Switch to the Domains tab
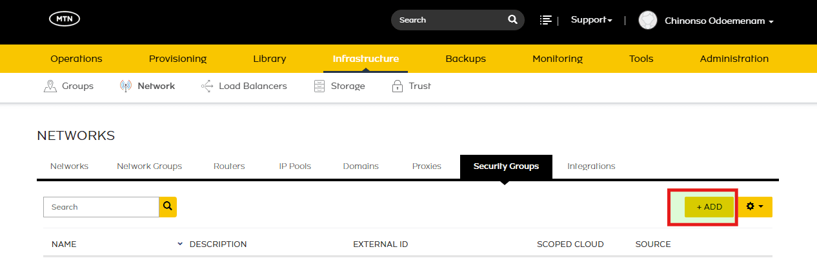Viewport: 817px width, 258px height. tap(361, 166)
